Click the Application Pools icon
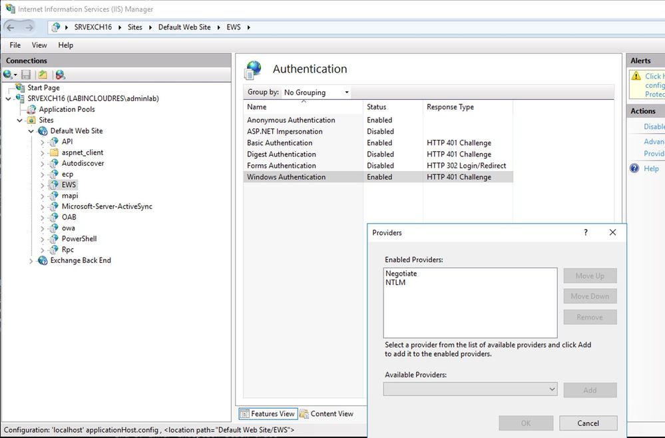665x438 pixels. point(31,109)
